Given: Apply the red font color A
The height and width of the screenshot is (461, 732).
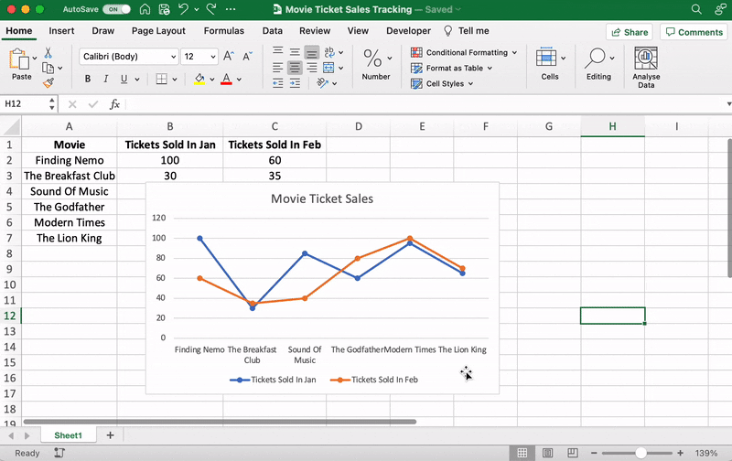Looking at the screenshot, I should [226, 79].
